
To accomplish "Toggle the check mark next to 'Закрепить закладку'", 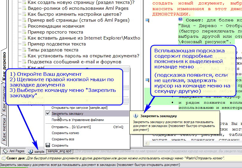I will pyautogui.click(x=48, y=113).
